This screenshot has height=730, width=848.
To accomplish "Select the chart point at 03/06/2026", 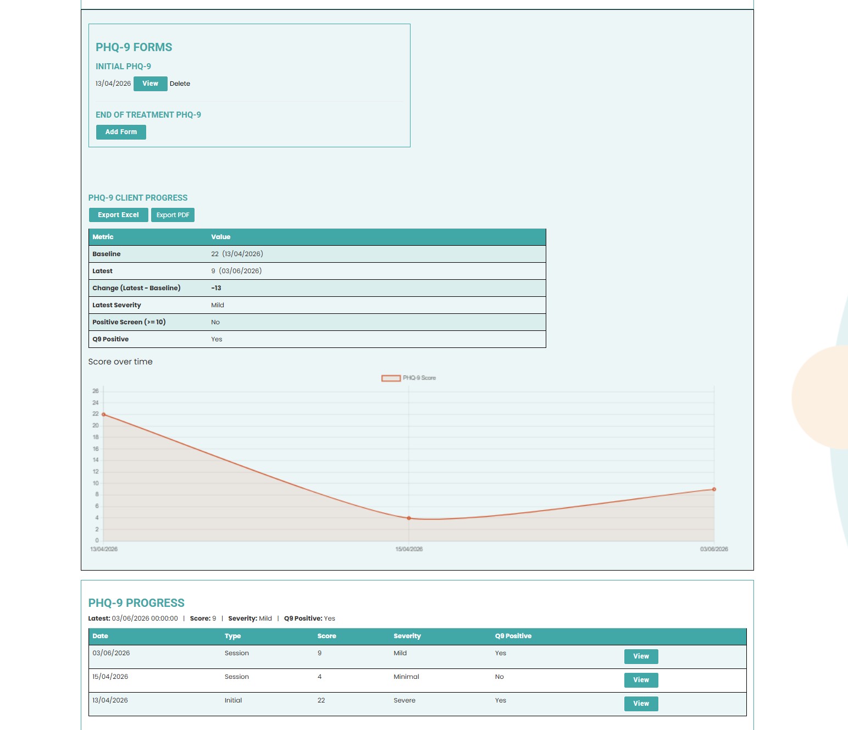I will (x=714, y=489).
